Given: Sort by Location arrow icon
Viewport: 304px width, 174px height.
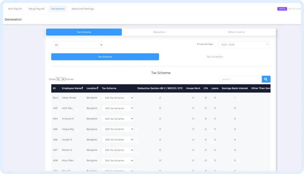Looking at the screenshot, I should tap(98, 88).
